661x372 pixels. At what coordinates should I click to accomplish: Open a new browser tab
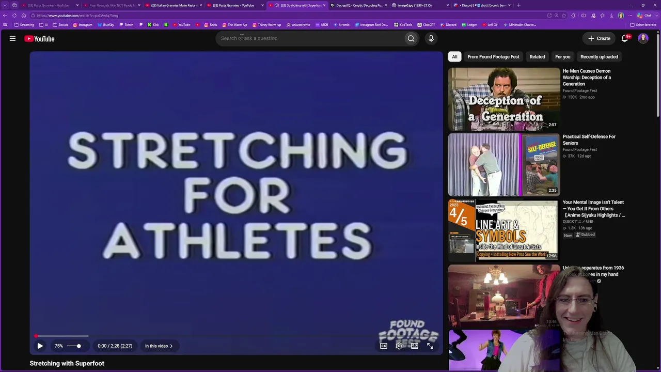(518, 5)
